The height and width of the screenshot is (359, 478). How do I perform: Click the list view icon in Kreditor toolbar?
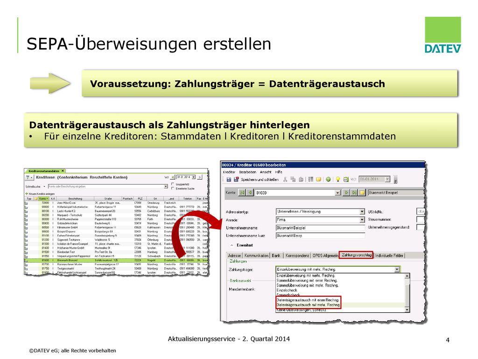pos(310,179)
